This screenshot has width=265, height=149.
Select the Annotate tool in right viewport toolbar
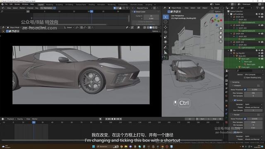tap(166, 48)
